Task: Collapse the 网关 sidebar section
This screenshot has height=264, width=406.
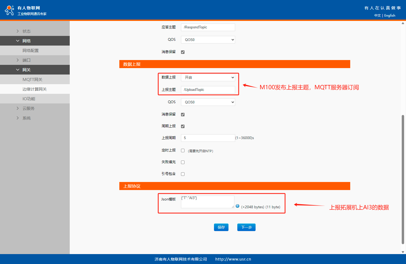Action: [x=26, y=70]
